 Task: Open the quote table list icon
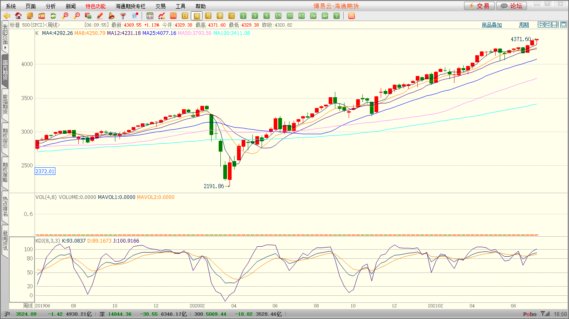point(150,16)
